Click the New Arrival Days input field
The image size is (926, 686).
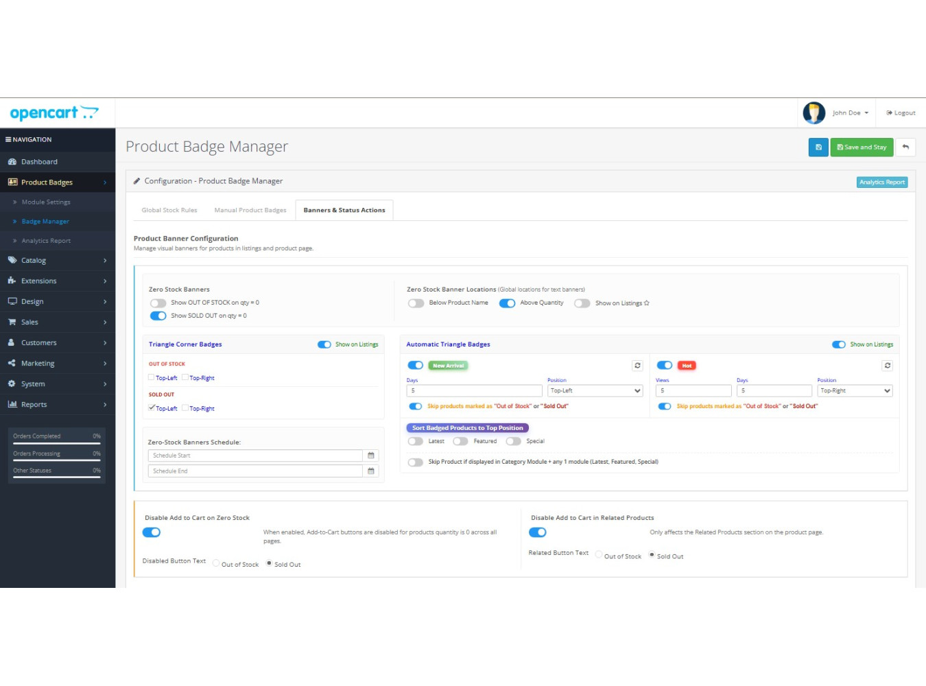click(475, 391)
